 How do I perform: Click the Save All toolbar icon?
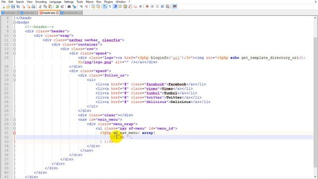click(x=18, y=6)
